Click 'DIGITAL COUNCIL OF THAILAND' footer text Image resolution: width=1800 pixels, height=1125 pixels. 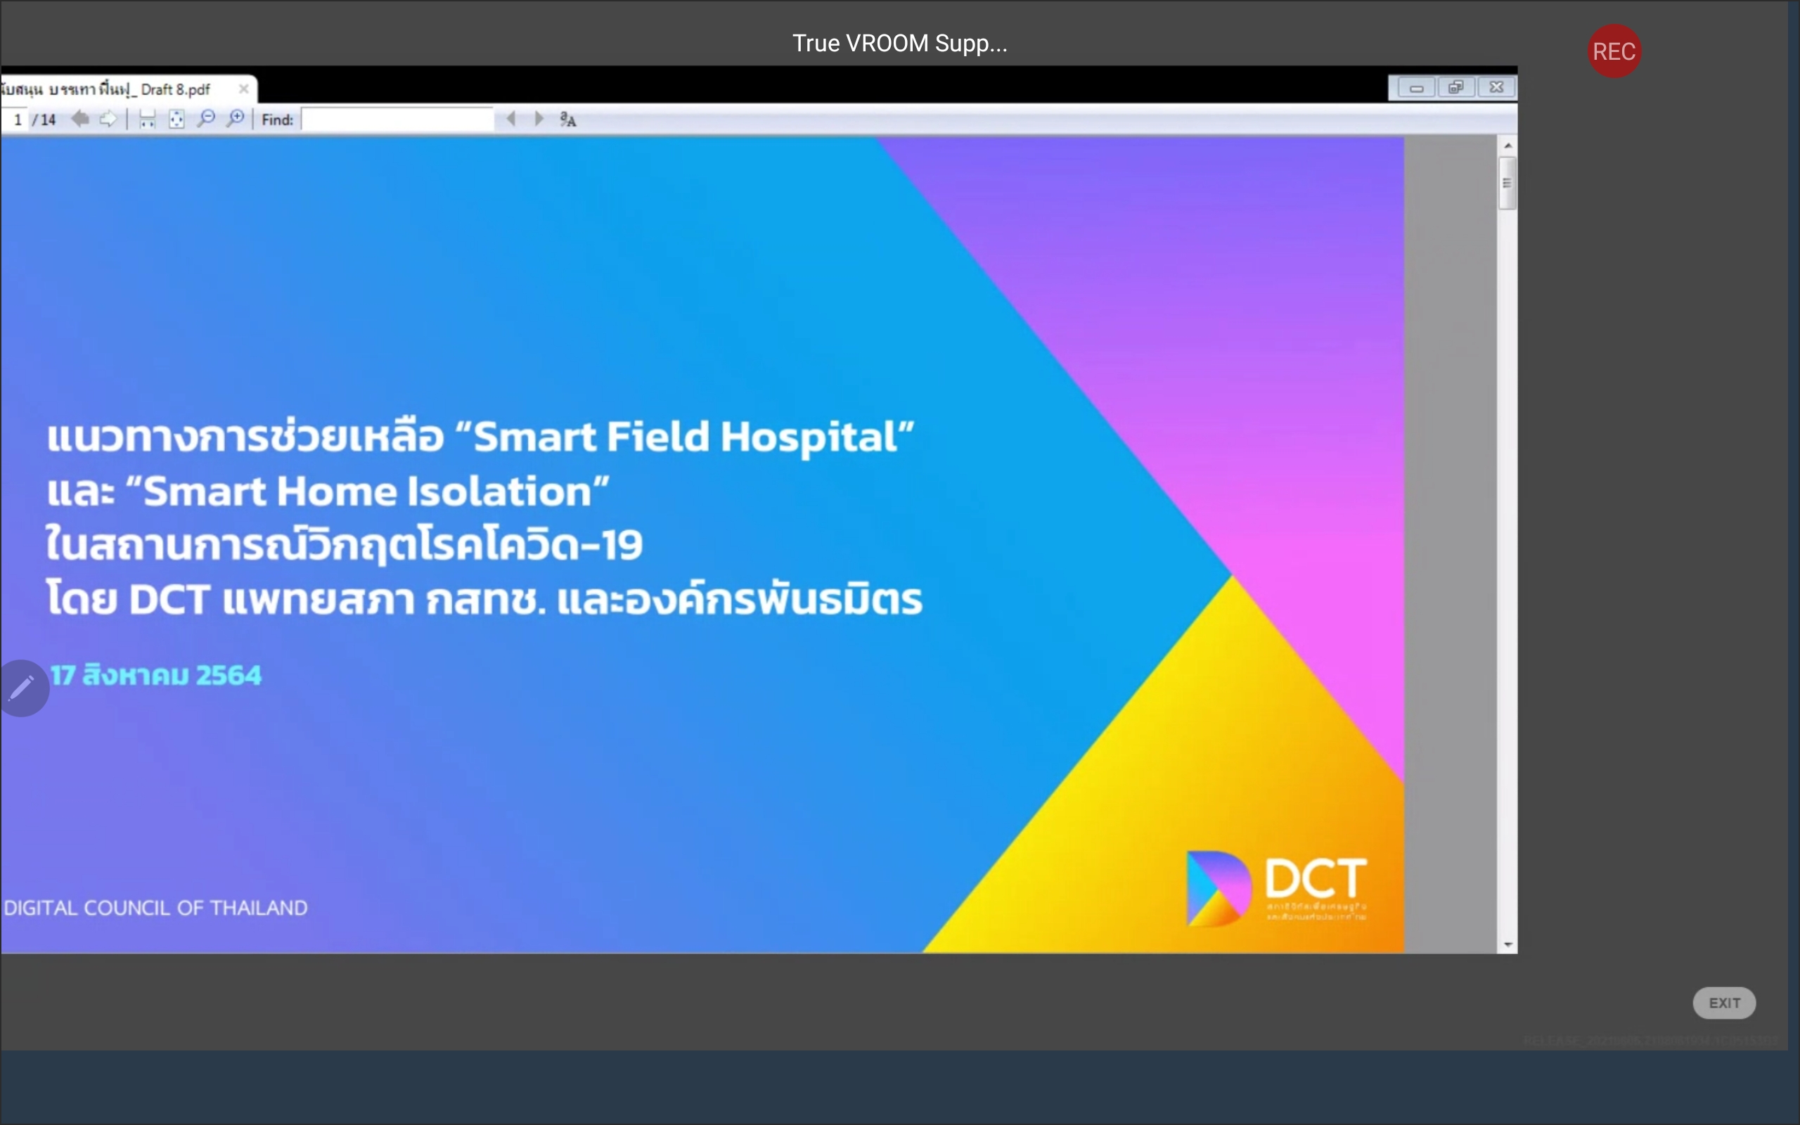point(155,908)
